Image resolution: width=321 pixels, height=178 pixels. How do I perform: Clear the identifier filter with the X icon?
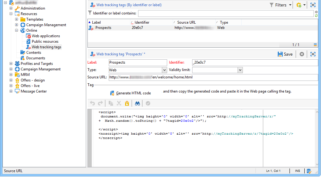click(x=316, y=12)
